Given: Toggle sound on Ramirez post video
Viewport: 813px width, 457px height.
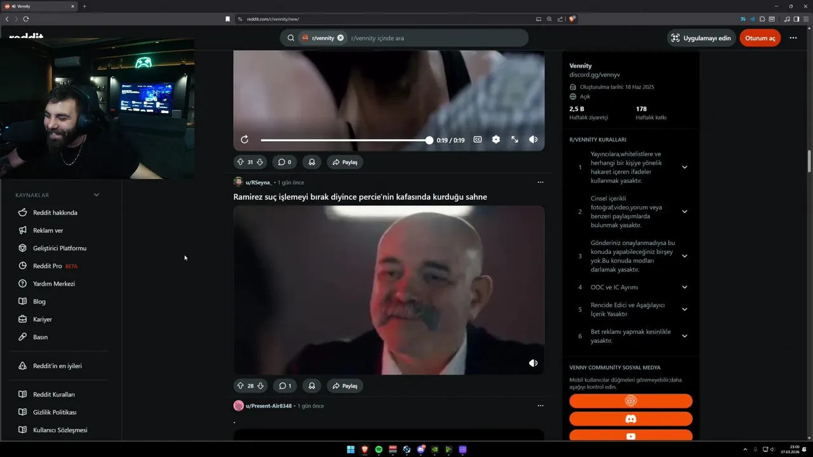Looking at the screenshot, I should tap(534, 363).
